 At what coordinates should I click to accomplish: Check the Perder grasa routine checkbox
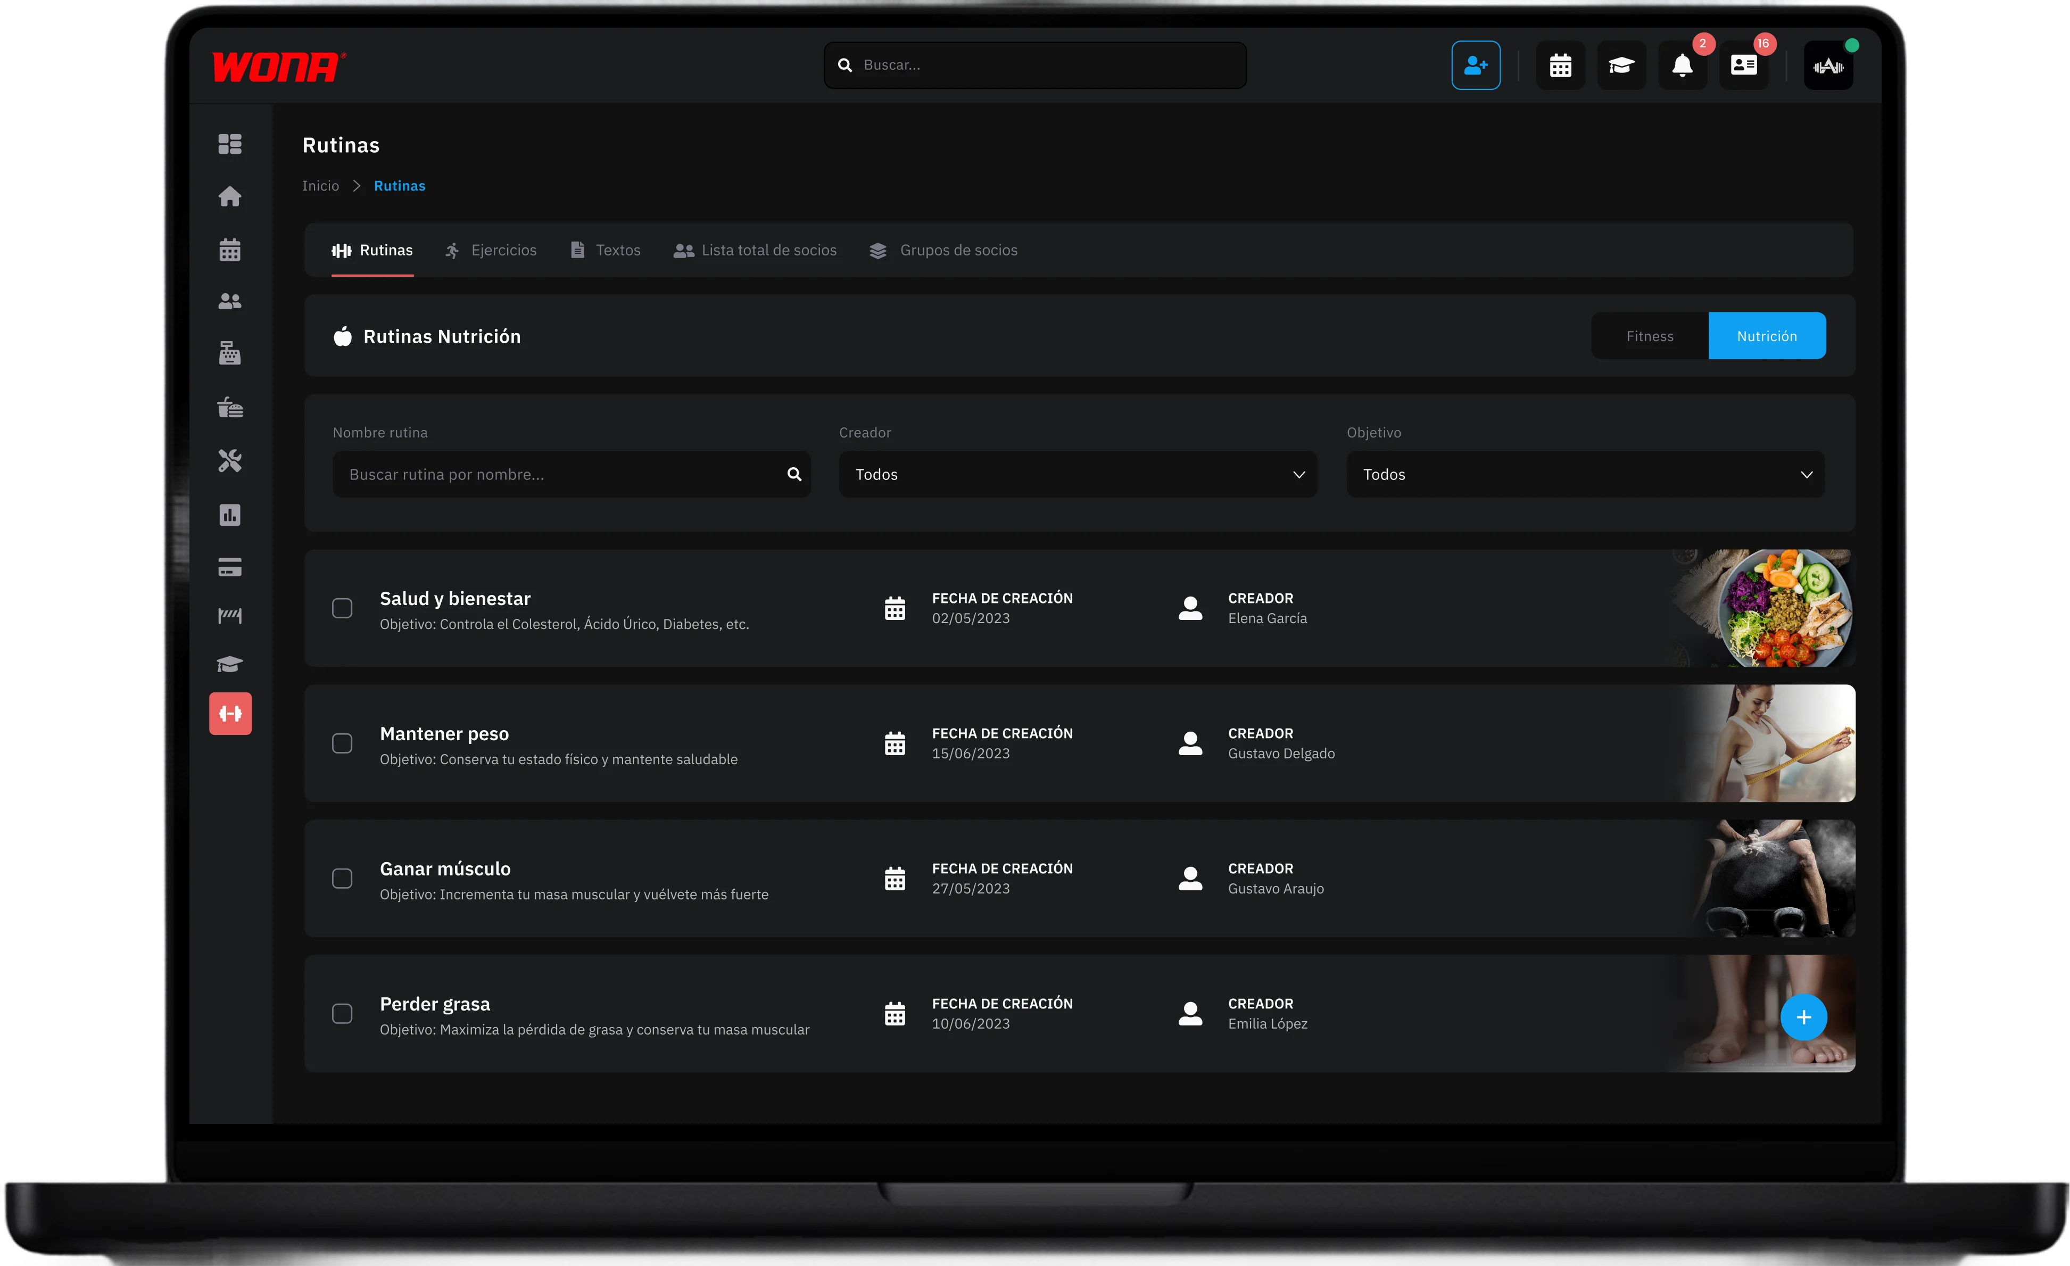pyautogui.click(x=342, y=1014)
